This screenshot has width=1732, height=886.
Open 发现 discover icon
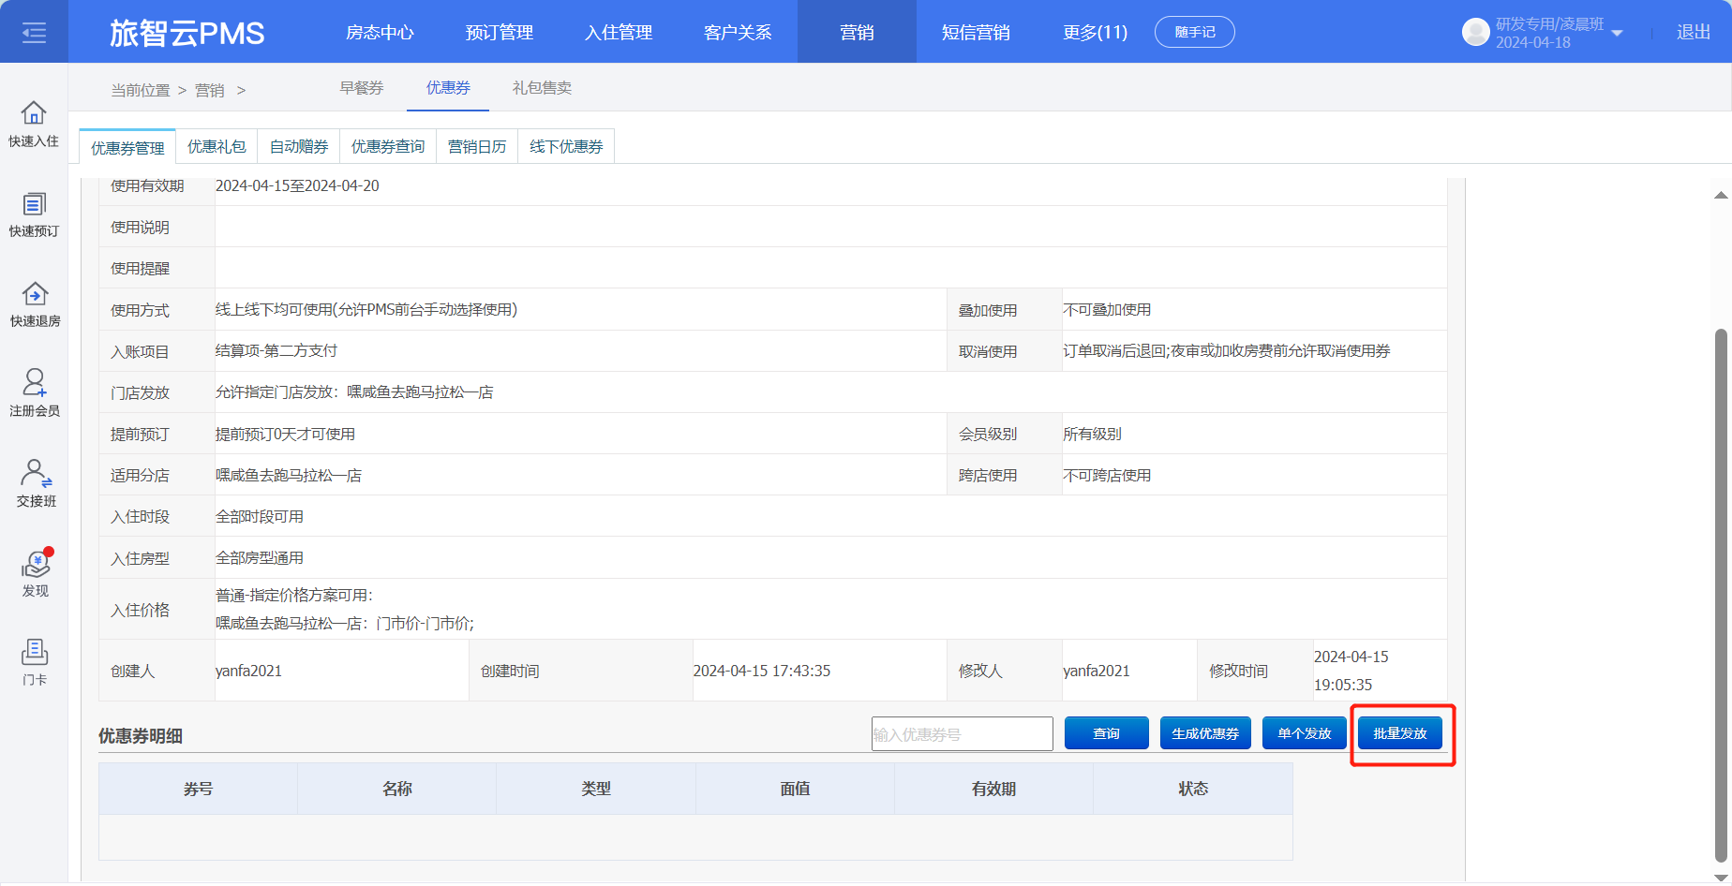click(36, 573)
